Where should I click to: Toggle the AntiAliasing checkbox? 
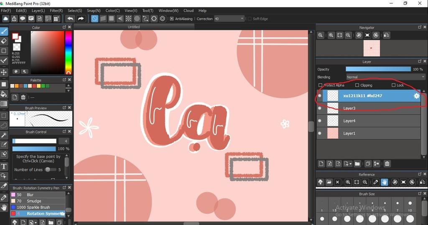pyautogui.click(x=172, y=19)
